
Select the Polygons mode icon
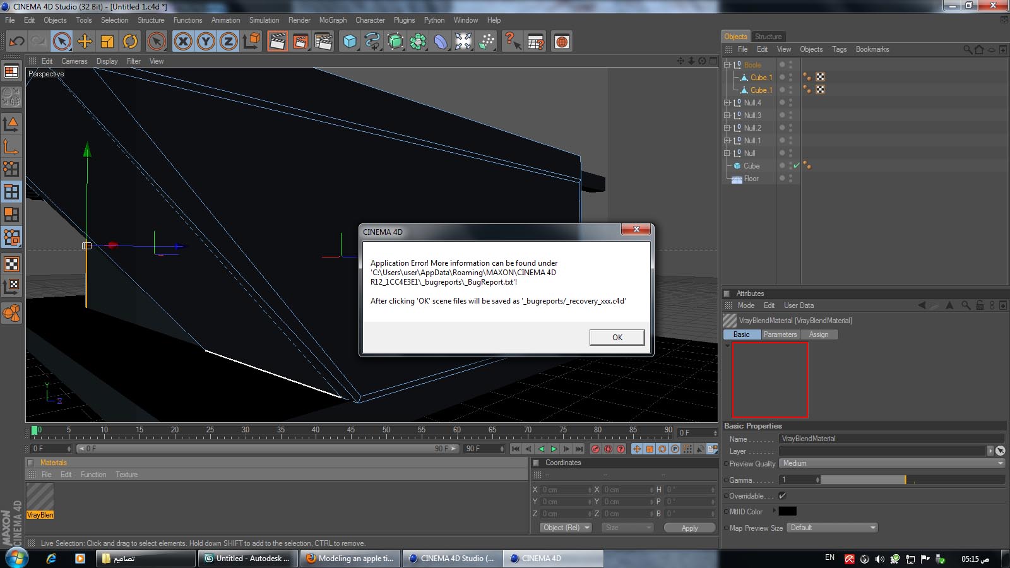(x=11, y=215)
